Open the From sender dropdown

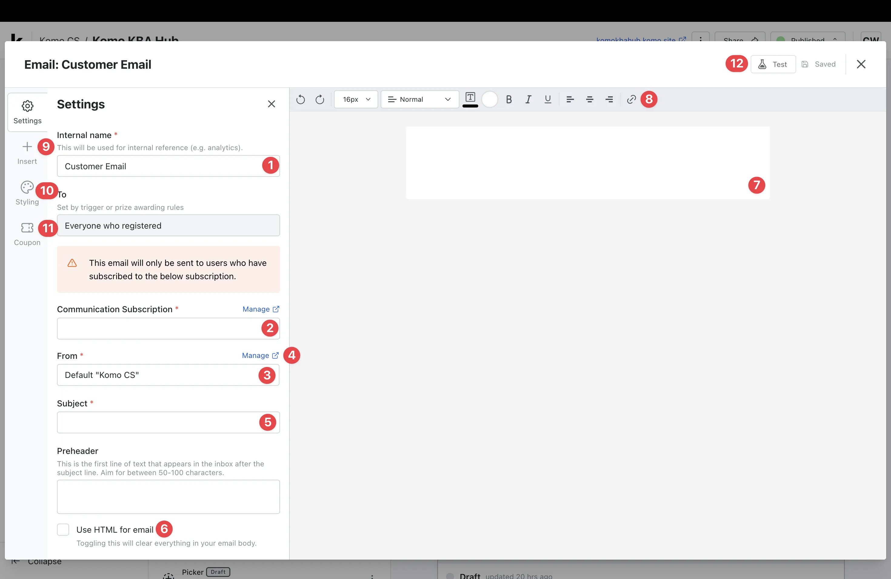point(168,375)
